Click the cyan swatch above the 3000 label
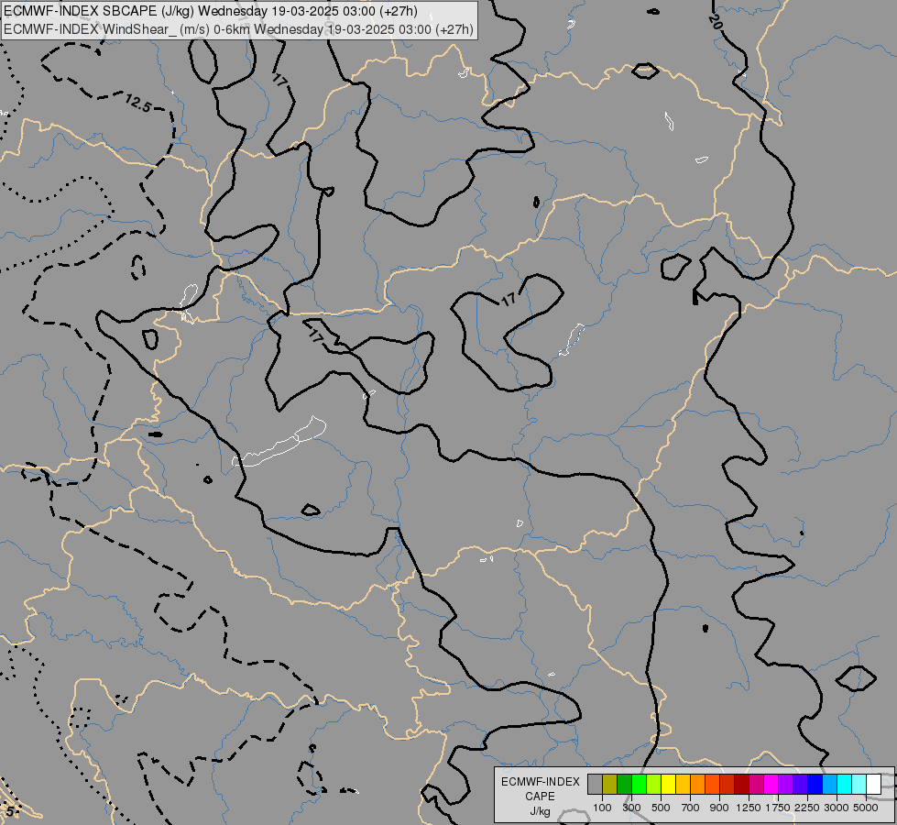This screenshot has width=897, height=825. [x=845, y=784]
